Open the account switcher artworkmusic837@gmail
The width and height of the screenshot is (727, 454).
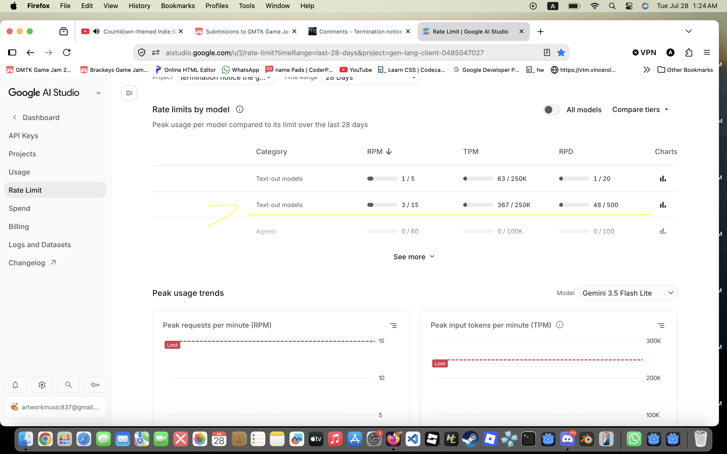[55, 407]
